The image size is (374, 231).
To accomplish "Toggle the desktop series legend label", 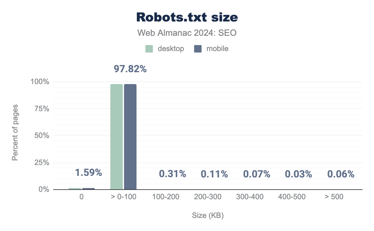I will pos(170,49).
